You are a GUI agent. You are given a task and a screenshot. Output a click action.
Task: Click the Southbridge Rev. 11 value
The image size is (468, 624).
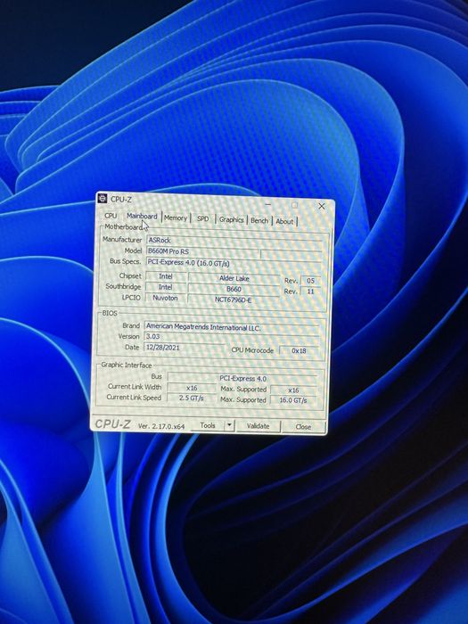[310, 291]
